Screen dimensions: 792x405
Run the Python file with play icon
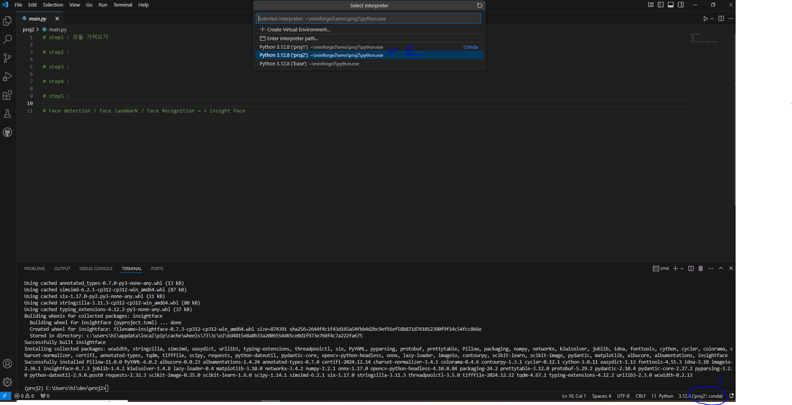pyautogui.click(x=705, y=19)
